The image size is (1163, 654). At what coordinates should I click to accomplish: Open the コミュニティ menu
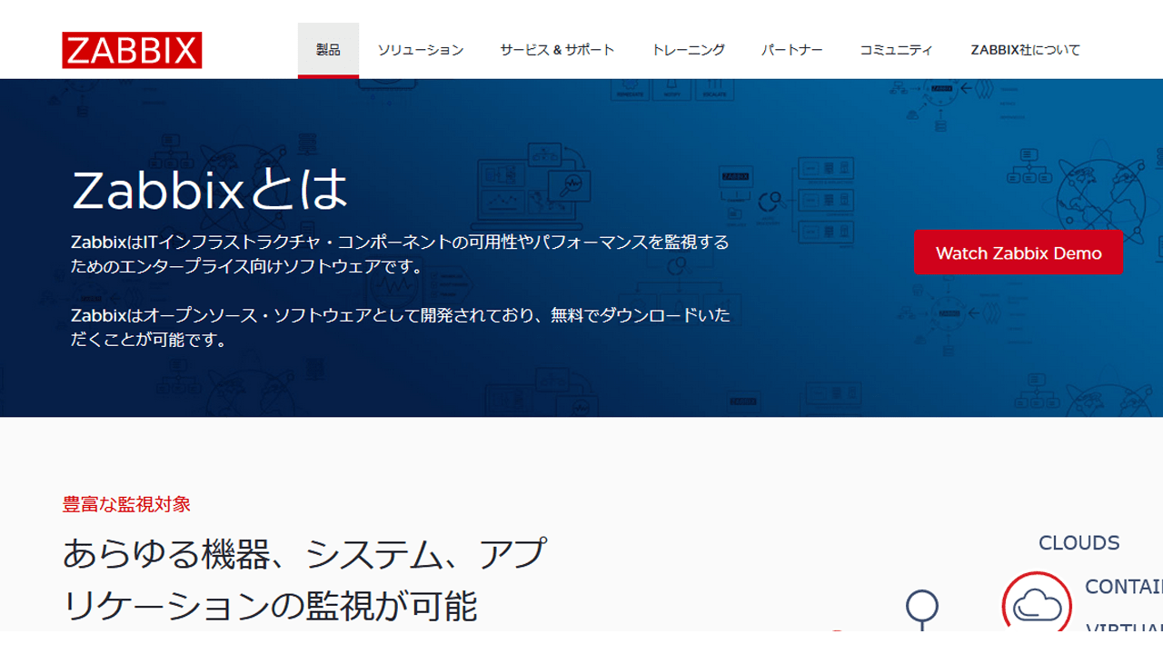(896, 50)
